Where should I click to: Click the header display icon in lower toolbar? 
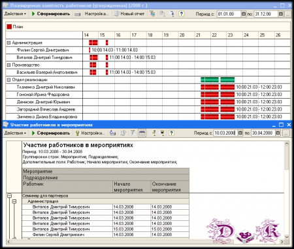click(142, 133)
